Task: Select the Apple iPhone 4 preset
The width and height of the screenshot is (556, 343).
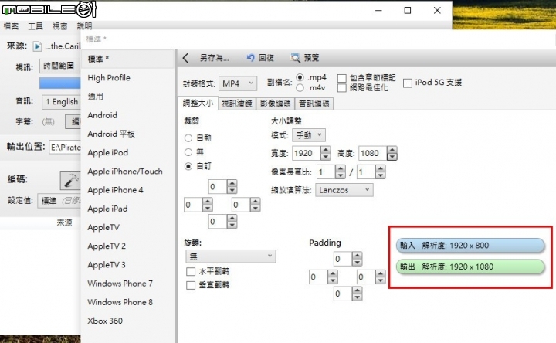Action: click(127, 190)
